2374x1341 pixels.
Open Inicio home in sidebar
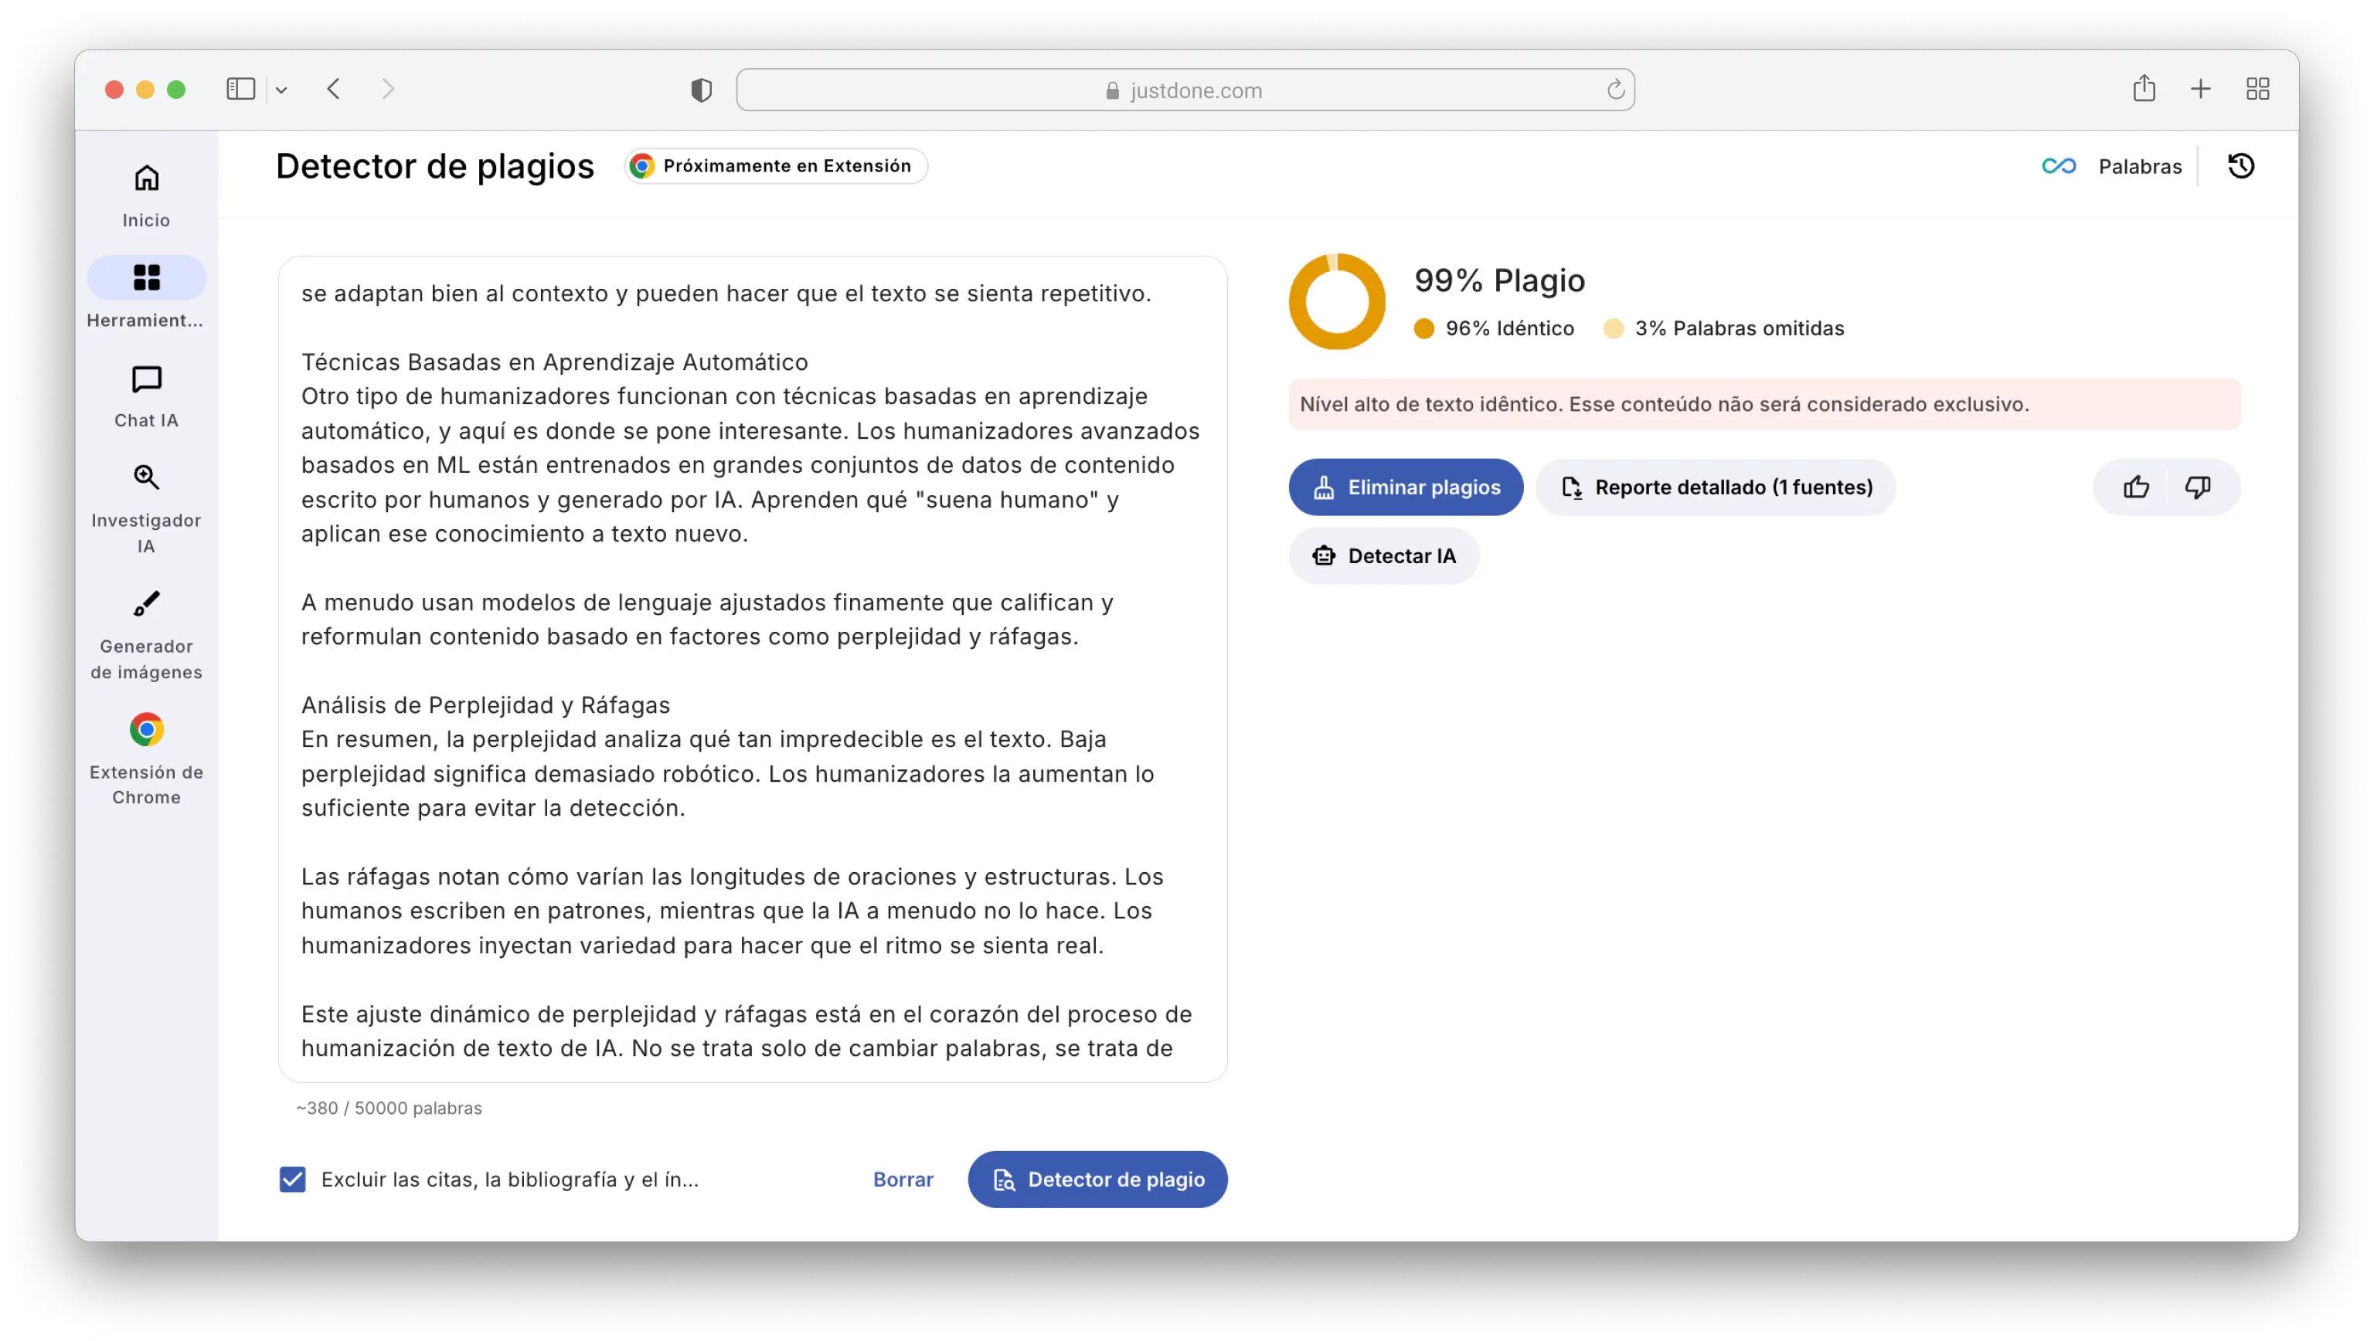coord(147,195)
